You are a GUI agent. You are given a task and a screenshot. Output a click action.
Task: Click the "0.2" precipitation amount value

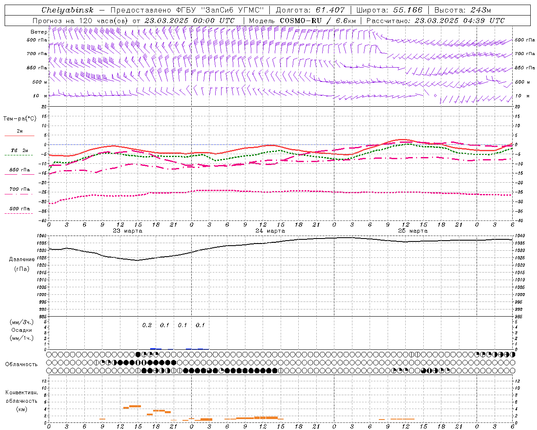[x=147, y=325]
